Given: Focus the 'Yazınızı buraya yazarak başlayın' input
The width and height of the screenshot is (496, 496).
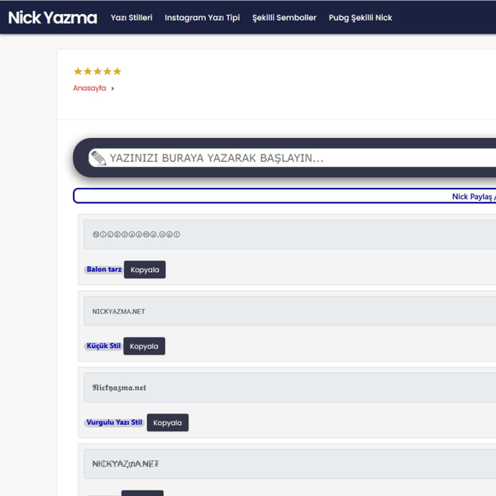Looking at the screenshot, I should coord(298,158).
